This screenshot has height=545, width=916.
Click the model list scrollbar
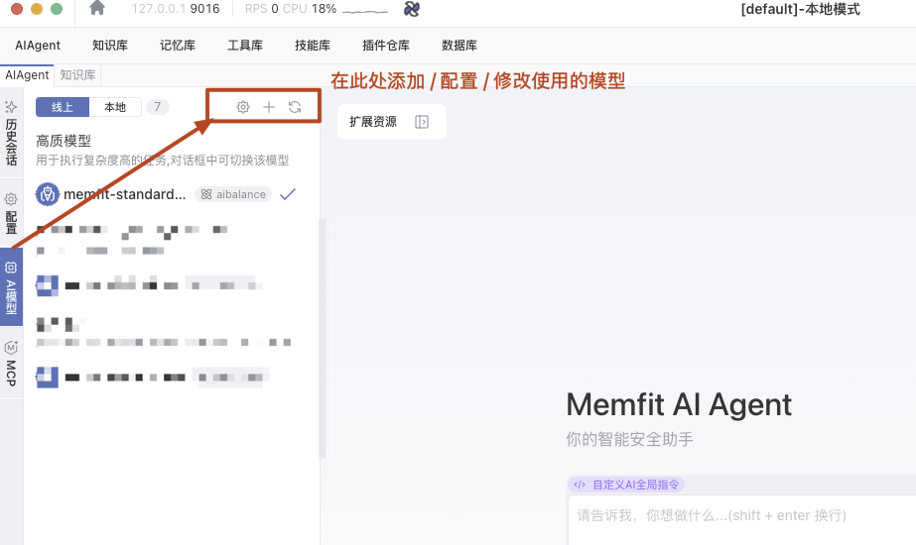point(322,339)
